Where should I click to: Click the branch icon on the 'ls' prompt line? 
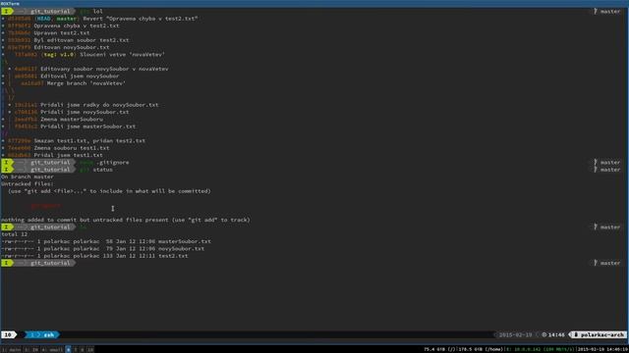[x=596, y=227]
